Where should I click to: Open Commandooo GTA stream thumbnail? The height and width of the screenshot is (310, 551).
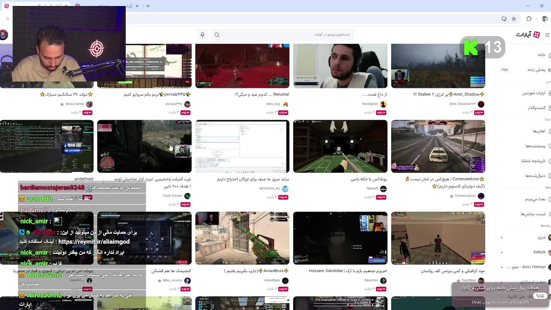pyautogui.click(x=438, y=146)
